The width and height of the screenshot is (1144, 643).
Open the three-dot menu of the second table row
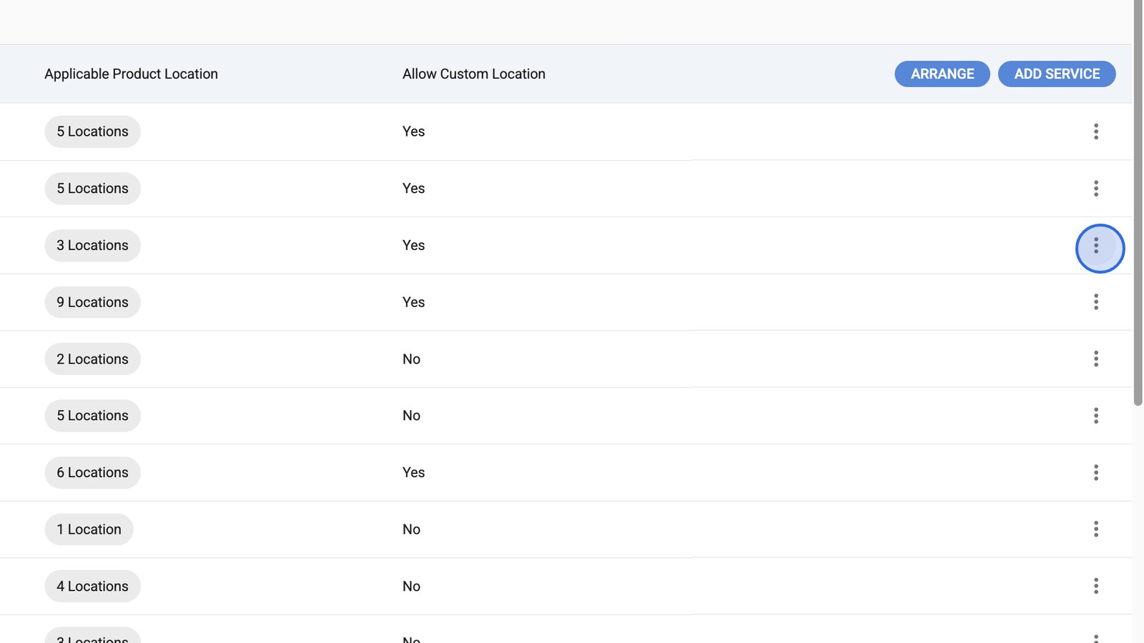pyautogui.click(x=1095, y=189)
